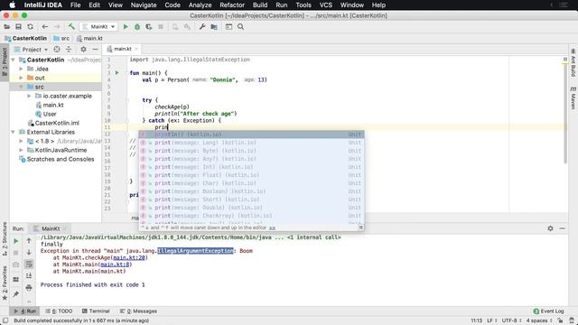Open the Maven side panel

tap(573, 97)
